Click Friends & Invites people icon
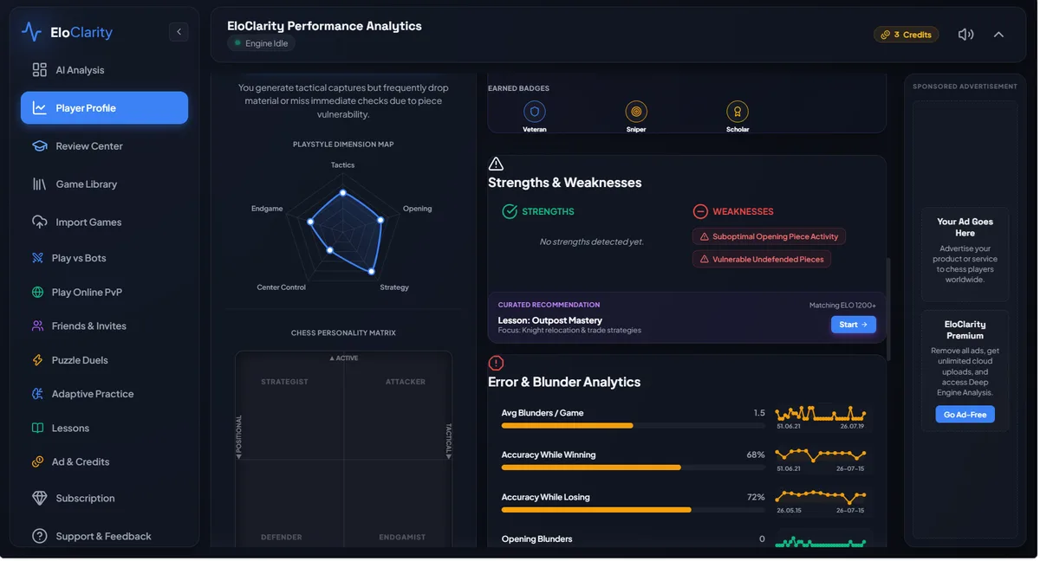This screenshot has height=561, width=1040. pyautogui.click(x=37, y=326)
